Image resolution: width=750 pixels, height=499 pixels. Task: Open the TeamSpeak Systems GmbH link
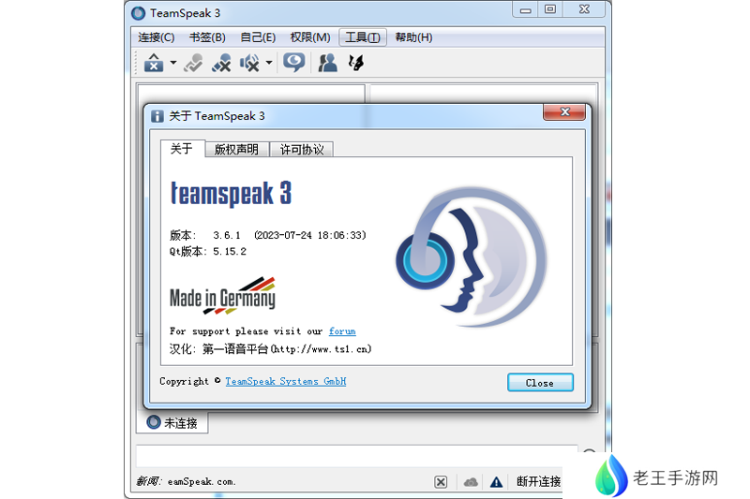[x=286, y=381]
